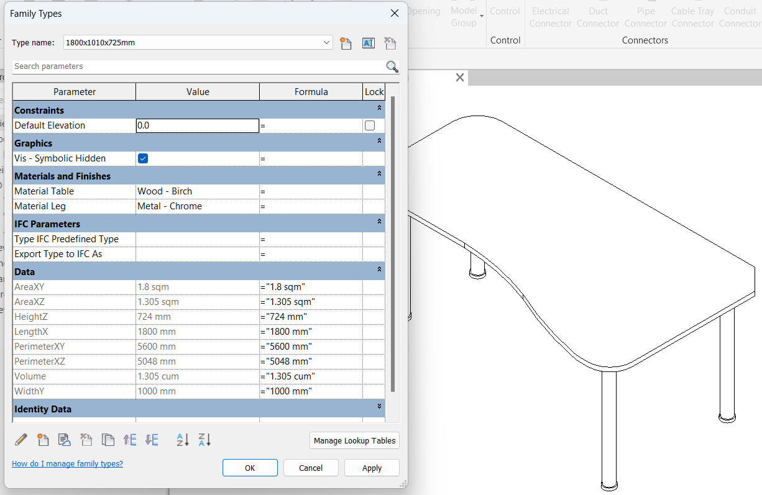The width and height of the screenshot is (762, 495).
Task: Click the Value column header
Action: pos(198,91)
